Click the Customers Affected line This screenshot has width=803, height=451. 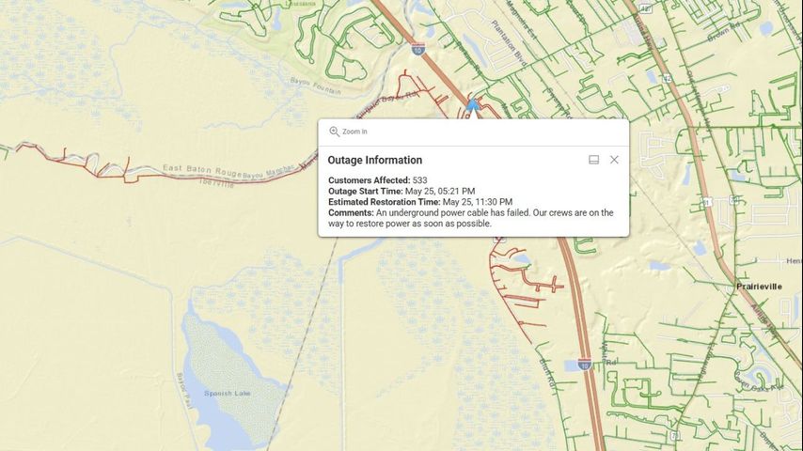click(x=377, y=179)
